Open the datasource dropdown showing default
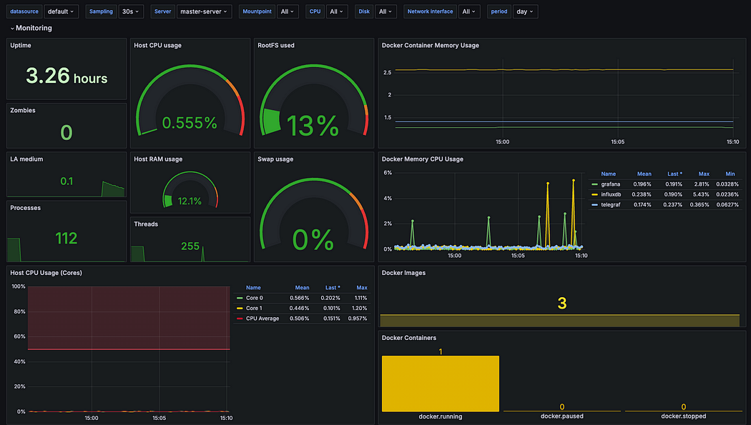The image size is (751, 425). (x=61, y=11)
